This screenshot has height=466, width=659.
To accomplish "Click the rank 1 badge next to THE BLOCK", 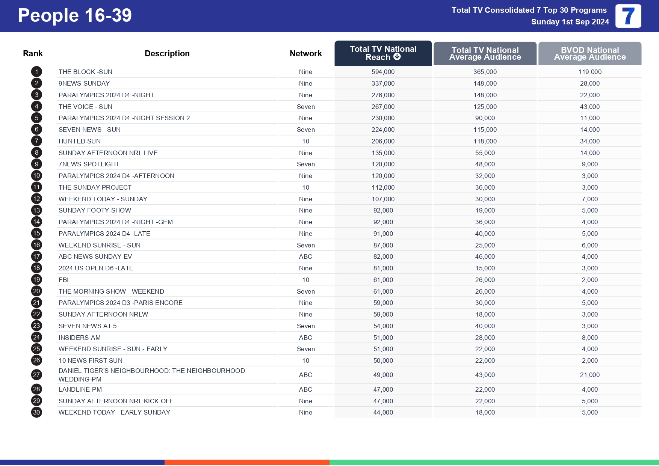I will point(36,71).
